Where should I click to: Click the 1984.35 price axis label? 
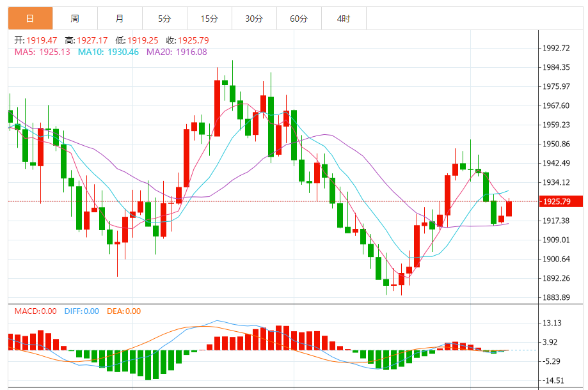click(556, 67)
